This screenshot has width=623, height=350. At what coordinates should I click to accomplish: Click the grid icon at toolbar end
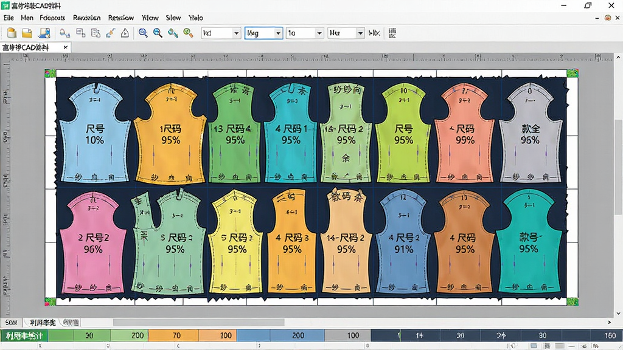(x=392, y=33)
